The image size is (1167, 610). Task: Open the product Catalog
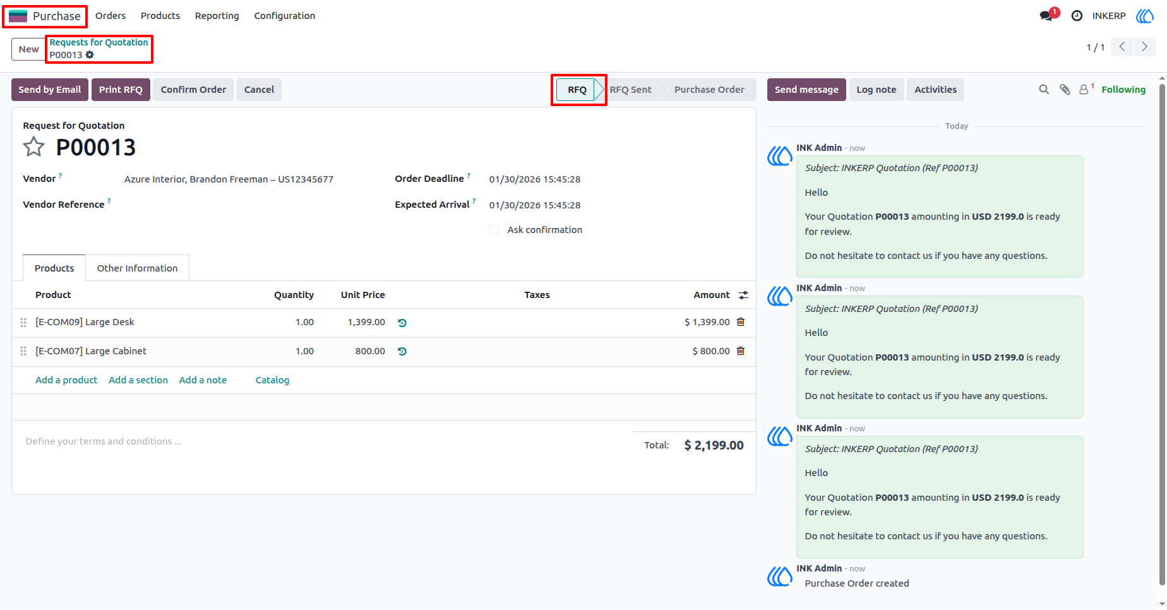coord(272,380)
